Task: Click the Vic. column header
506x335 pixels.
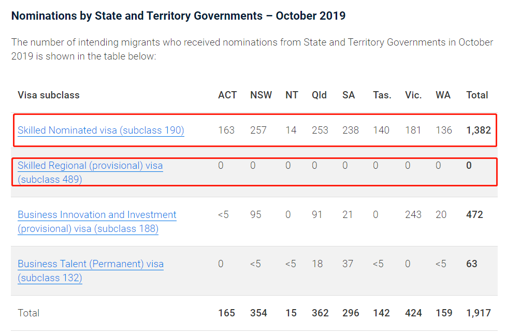Action: [x=413, y=95]
